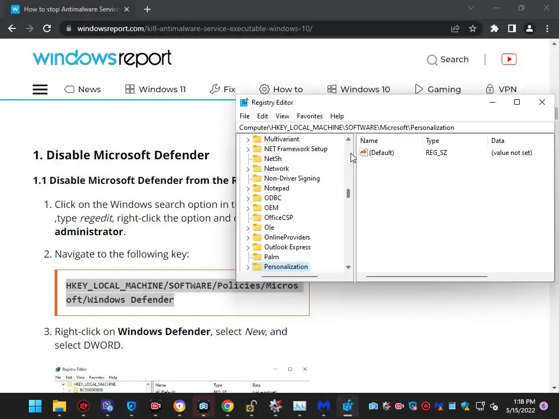The width and height of the screenshot is (559, 419).
Task: Open Google Chrome from the taskbar
Action: (228, 406)
